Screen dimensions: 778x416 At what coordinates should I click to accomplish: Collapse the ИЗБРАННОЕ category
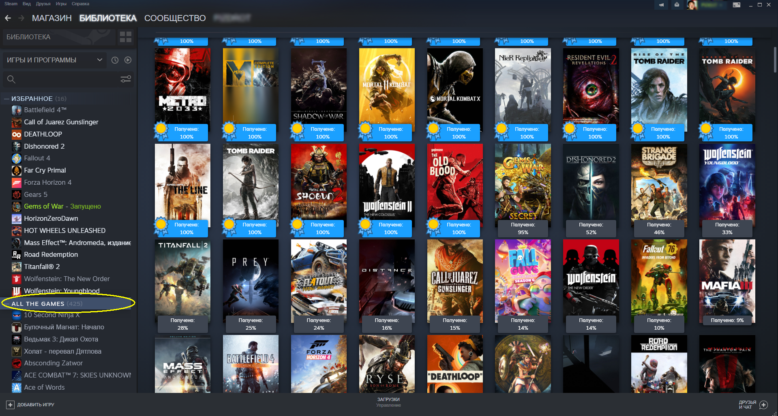click(x=6, y=99)
